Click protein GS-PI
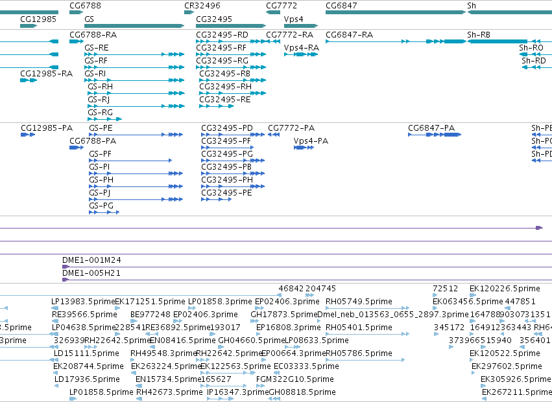Viewport: 552px width, 402px height. coord(136,173)
